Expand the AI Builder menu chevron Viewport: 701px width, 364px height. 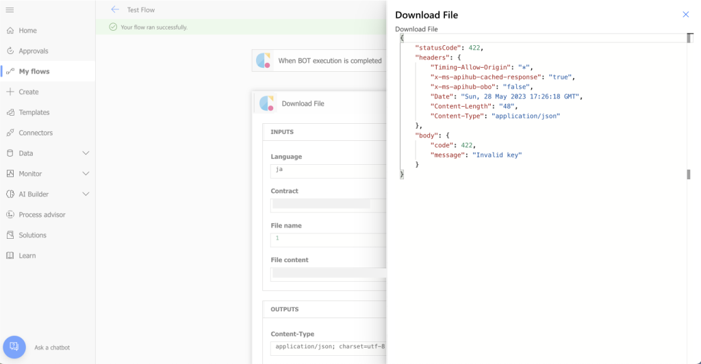86,194
